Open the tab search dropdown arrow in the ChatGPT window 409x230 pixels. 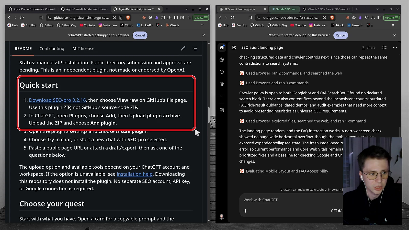377,9
